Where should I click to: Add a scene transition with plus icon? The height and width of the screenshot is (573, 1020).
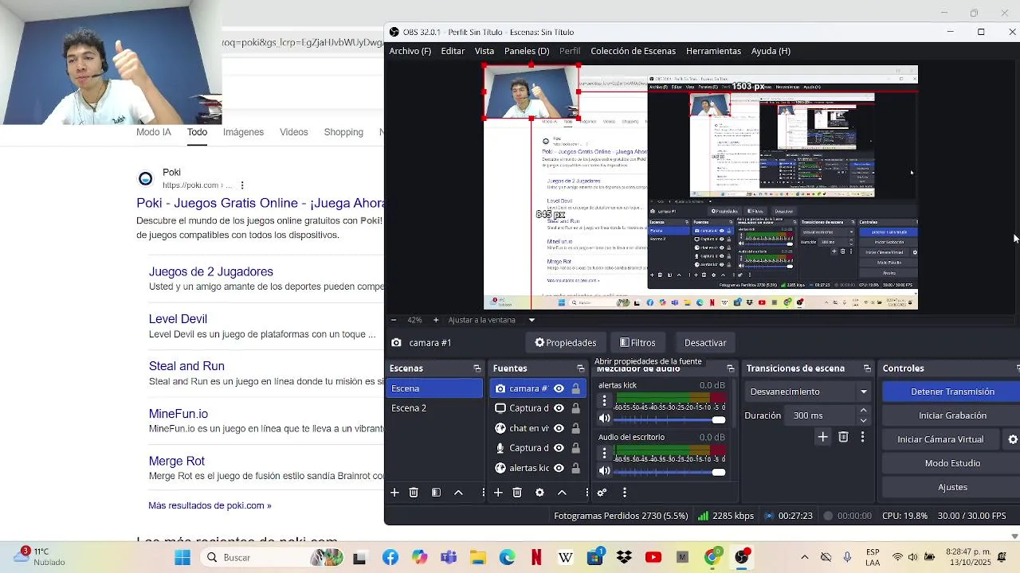(x=823, y=437)
